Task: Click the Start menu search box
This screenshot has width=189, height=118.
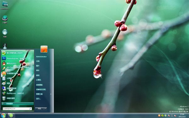Action: coord(17,109)
